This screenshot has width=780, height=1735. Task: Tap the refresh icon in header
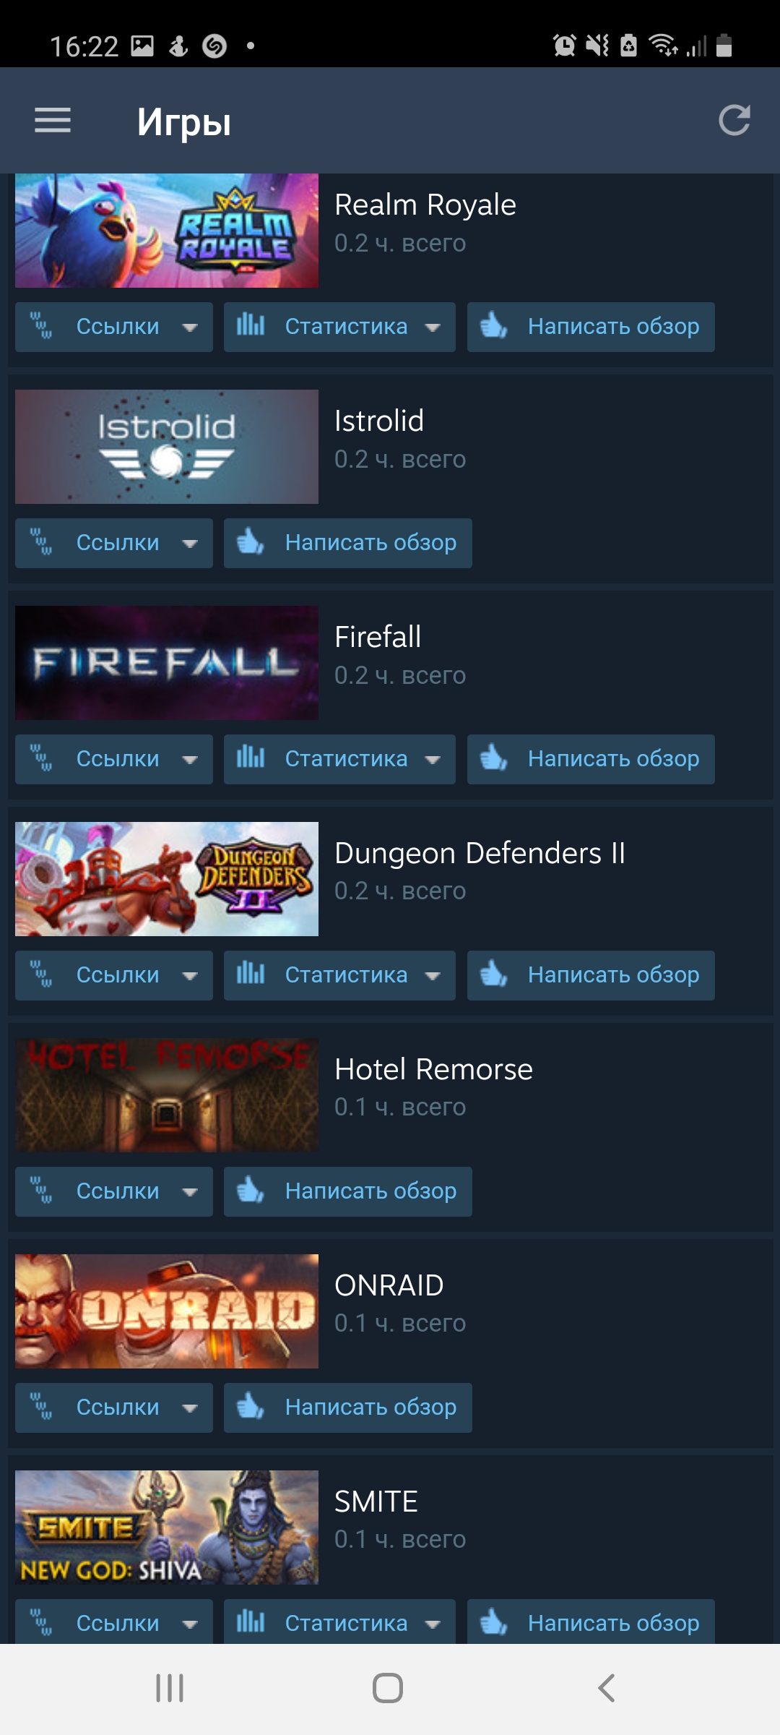734,120
